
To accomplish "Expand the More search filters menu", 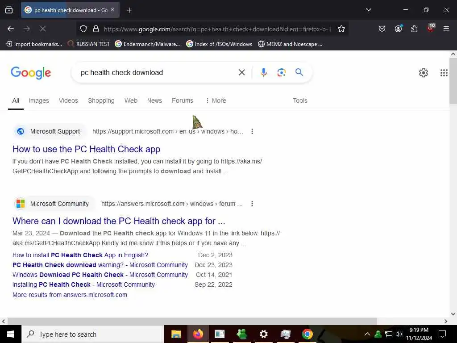I will [216, 100].
